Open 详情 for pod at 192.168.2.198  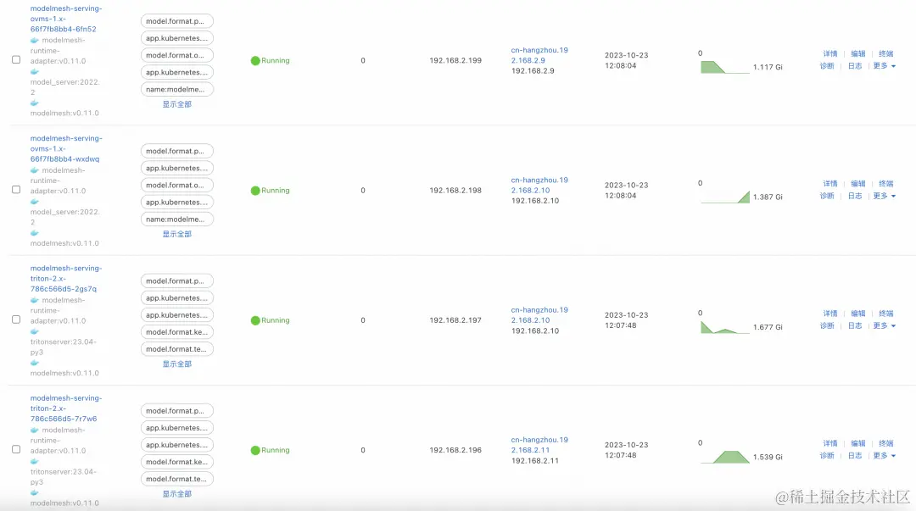[830, 184]
